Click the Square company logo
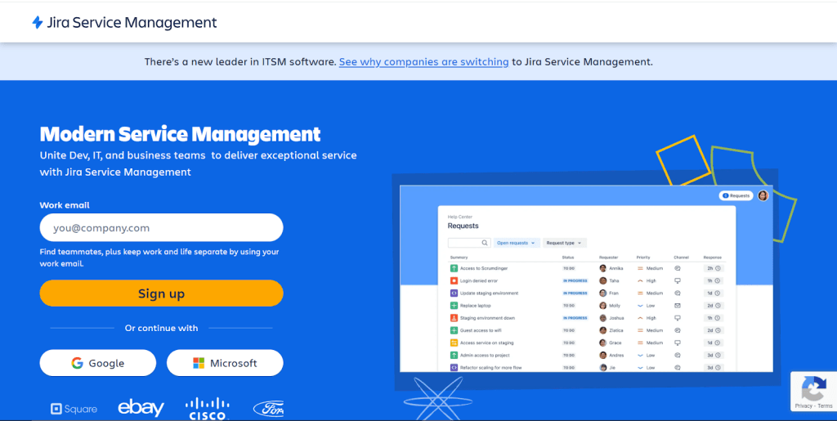This screenshot has width=837, height=421. coord(74,410)
